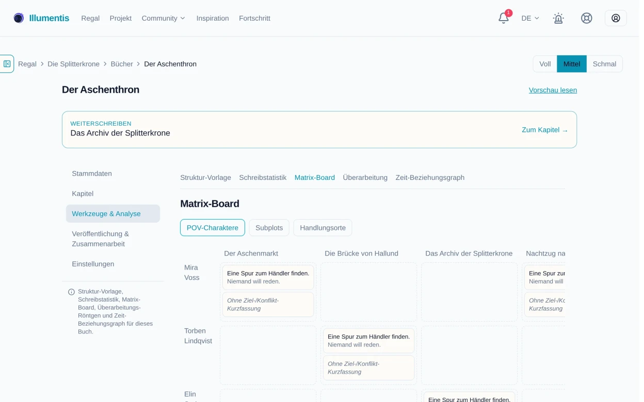Select Kapitel in the sidebar

click(113, 194)
